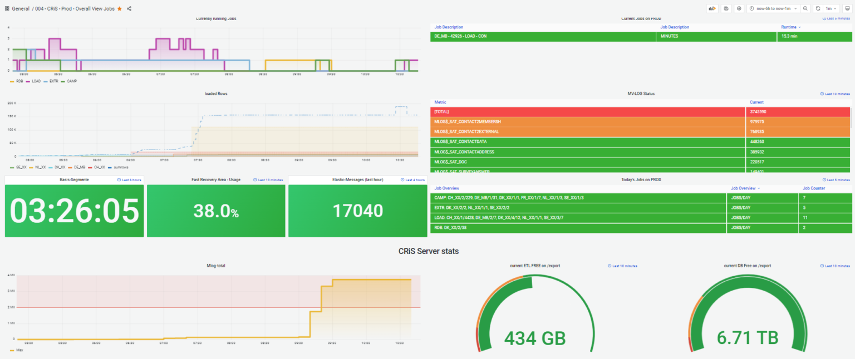Click the color swatch beside RDB legend
The image size is (855, 359).
(12, 81)
